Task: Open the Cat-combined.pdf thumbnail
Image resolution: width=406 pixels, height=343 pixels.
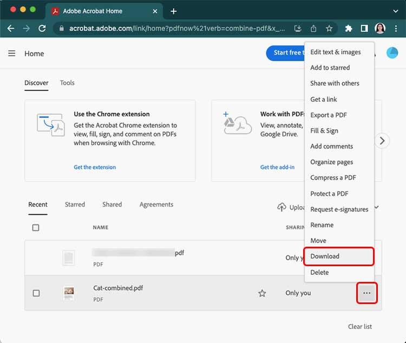Action: (x=69, y=293)
